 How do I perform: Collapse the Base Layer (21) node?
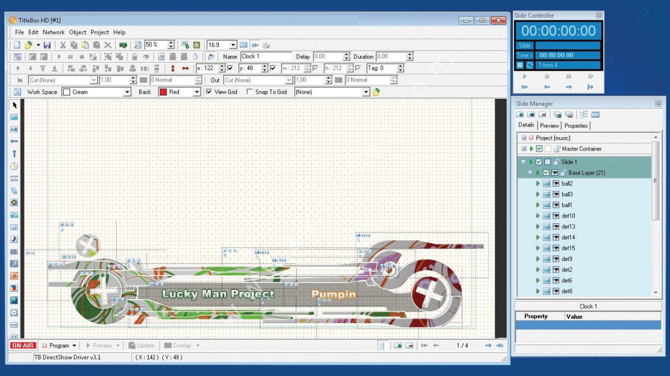point(531,173)
